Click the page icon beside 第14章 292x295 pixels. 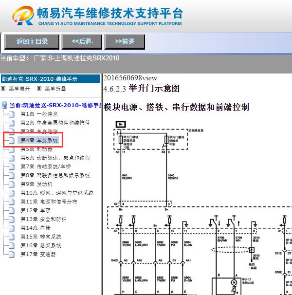point(12,228)
